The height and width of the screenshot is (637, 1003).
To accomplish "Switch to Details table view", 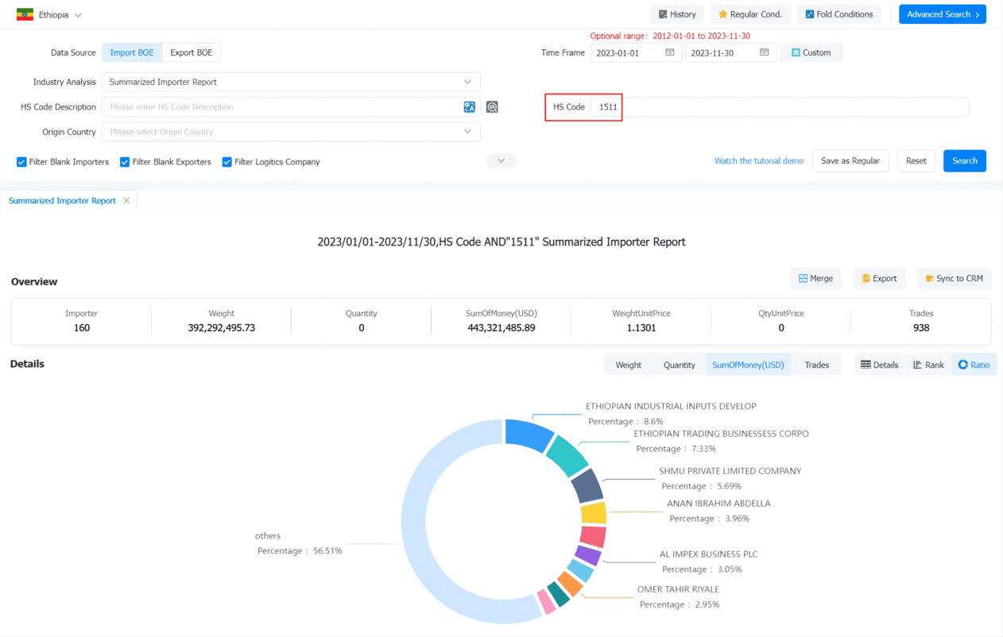I will pos(879,365).
